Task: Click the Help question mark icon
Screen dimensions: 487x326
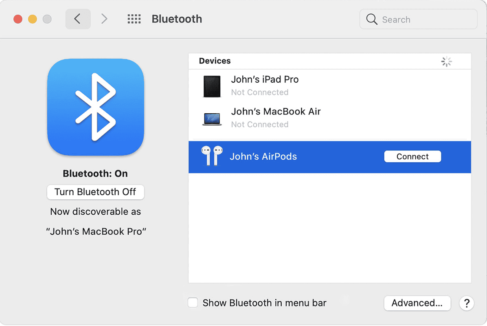Action: point(467,303)
